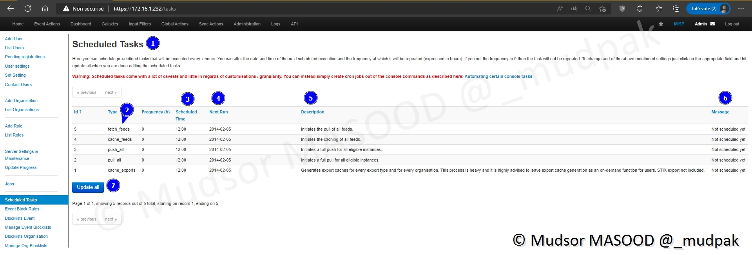The image size is (752, 255).
Task: Click the MISP bookmark star icon
Action: (x=661, y=24)
